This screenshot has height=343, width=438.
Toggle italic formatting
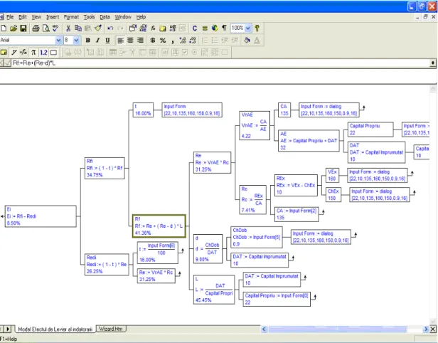click(x=97, y=41)
